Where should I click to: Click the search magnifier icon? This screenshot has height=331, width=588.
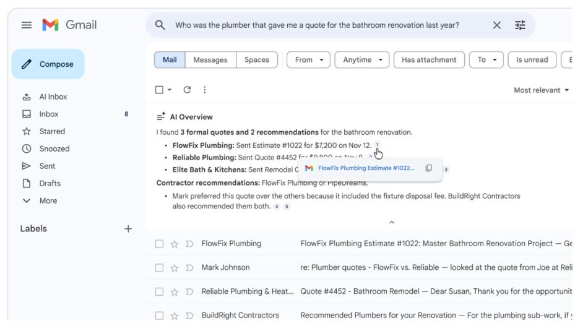160,25
